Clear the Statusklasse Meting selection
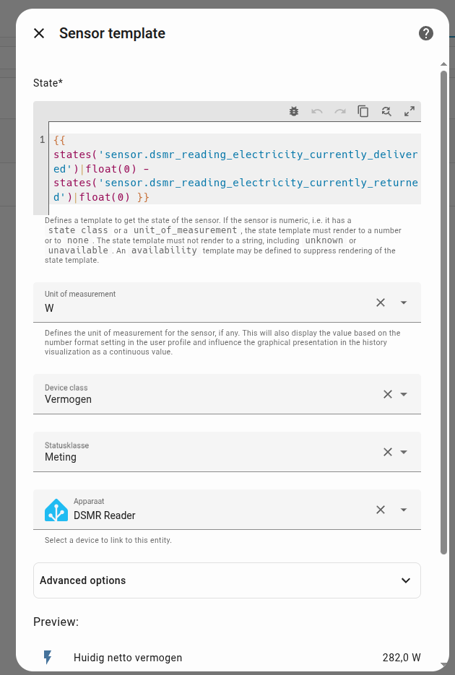This screenshot has width=455, height=675. (x=388, y=452)
